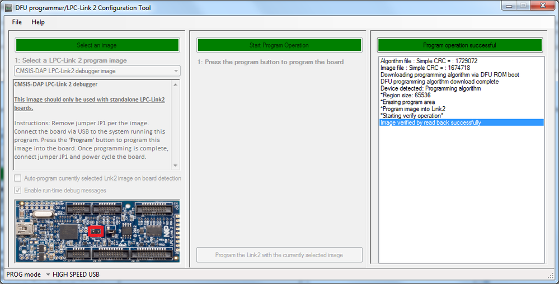Viewport: 559px width, 284px height.
Task: Click the LPC-Link 2 board thumbnail image
Action: 97,231
